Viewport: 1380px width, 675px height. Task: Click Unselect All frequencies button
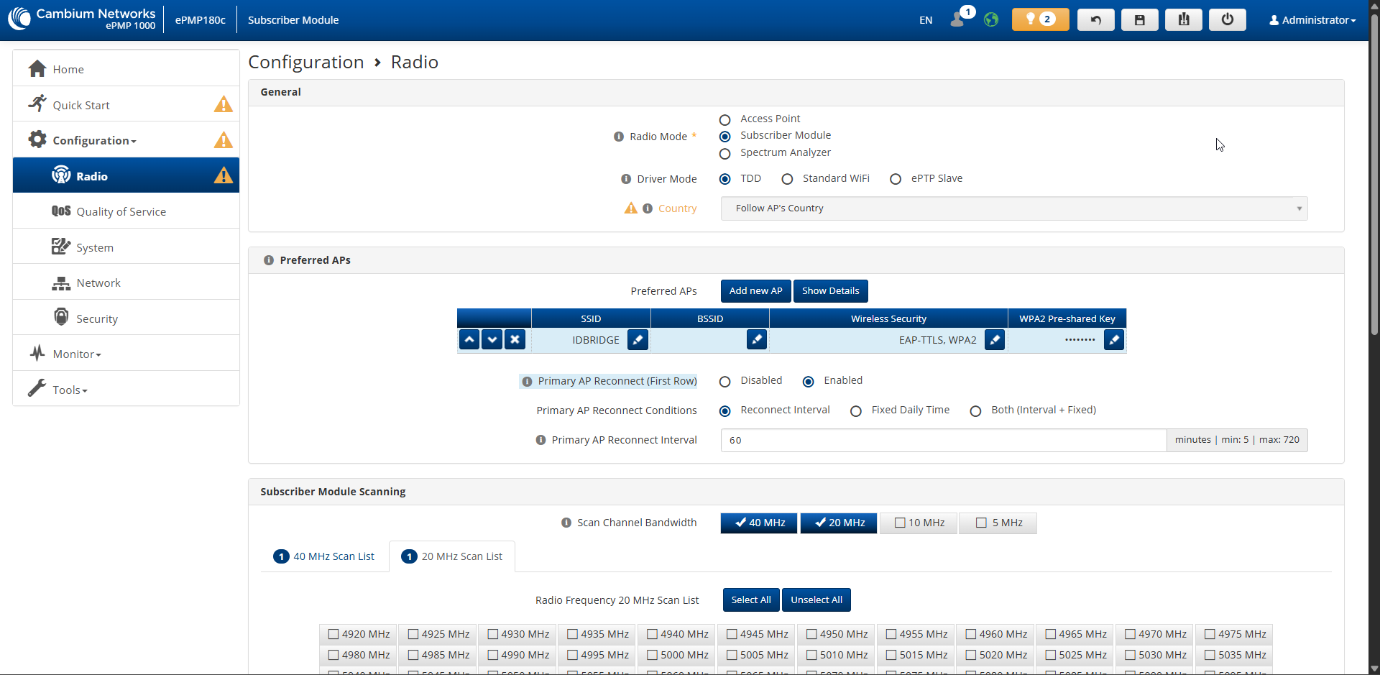click(x=816, y=600)
